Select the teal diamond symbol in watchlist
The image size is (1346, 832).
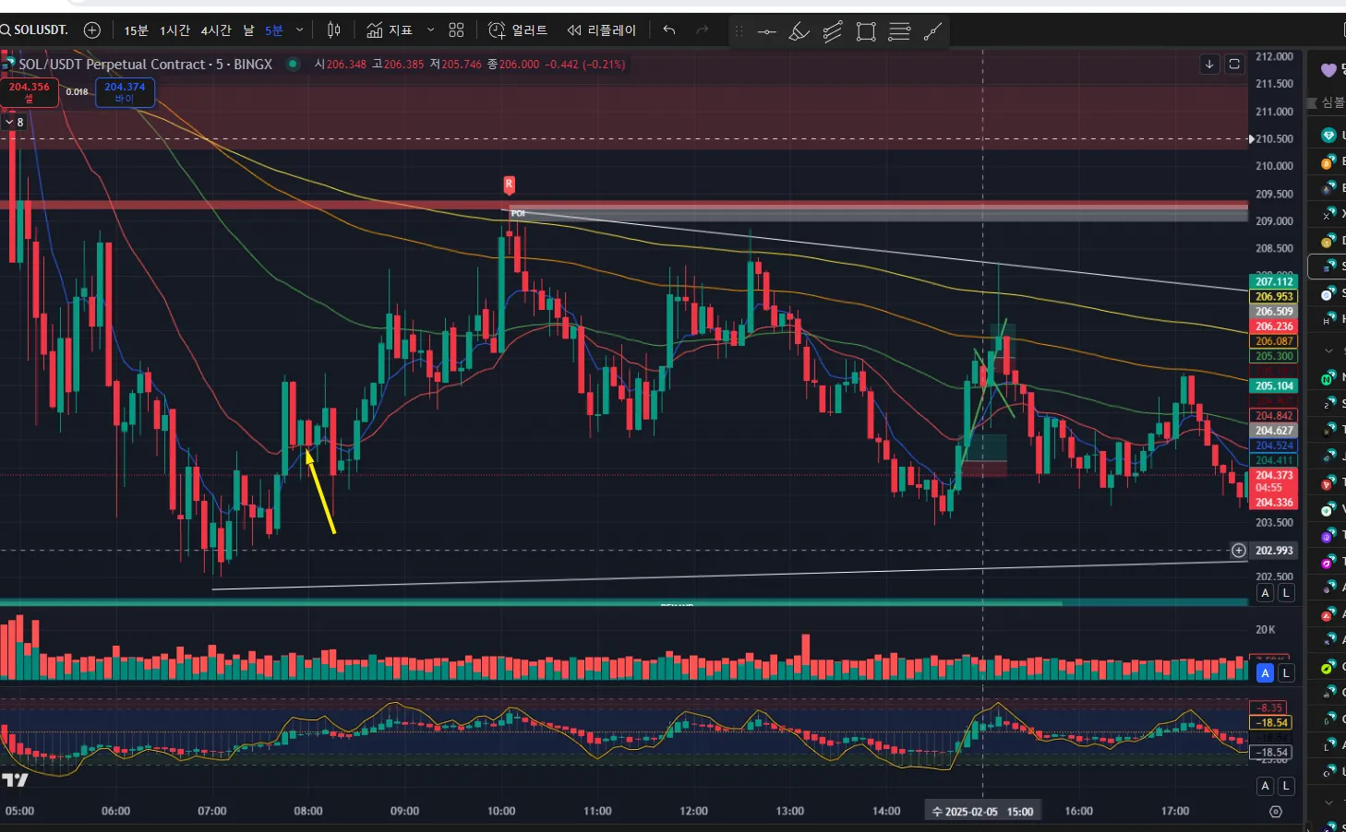(1328, 136)
